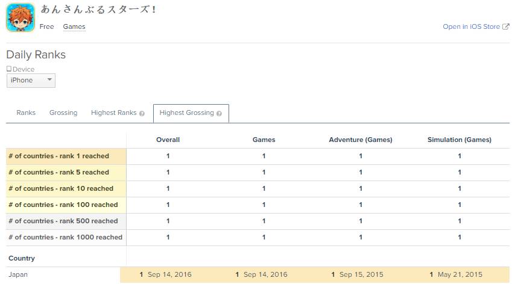
Task: Open the iPhone device dropdown
Action: (31, 80)
